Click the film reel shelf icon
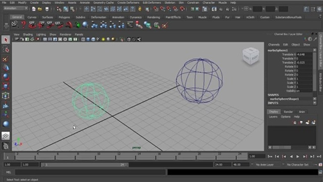 tap(15, 25)
